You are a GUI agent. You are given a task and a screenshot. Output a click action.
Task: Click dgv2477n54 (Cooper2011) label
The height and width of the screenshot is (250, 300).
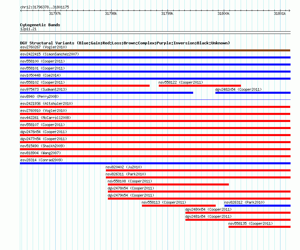(x=43, y=139)
